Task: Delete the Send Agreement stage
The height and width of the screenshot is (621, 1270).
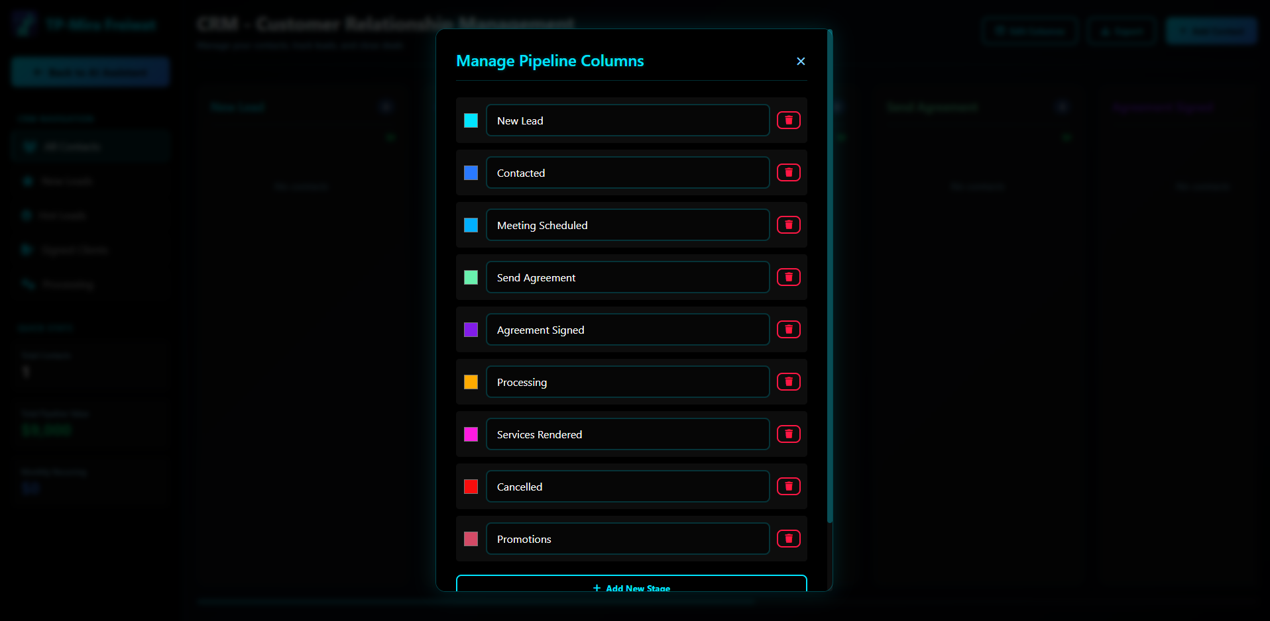Action: click(788, 277)
